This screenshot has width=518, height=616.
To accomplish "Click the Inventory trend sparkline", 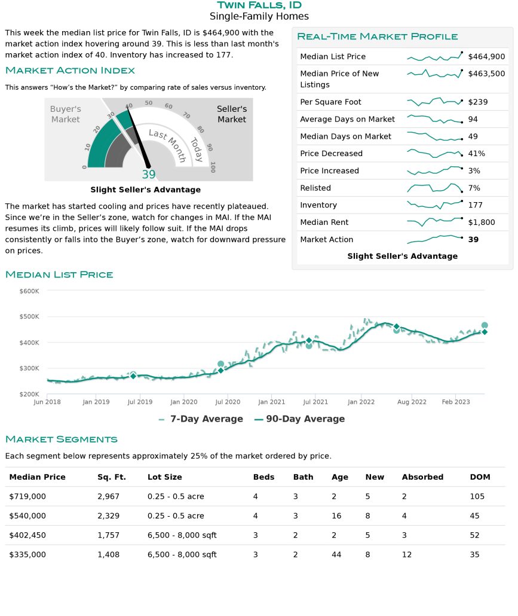I will 434,205.
